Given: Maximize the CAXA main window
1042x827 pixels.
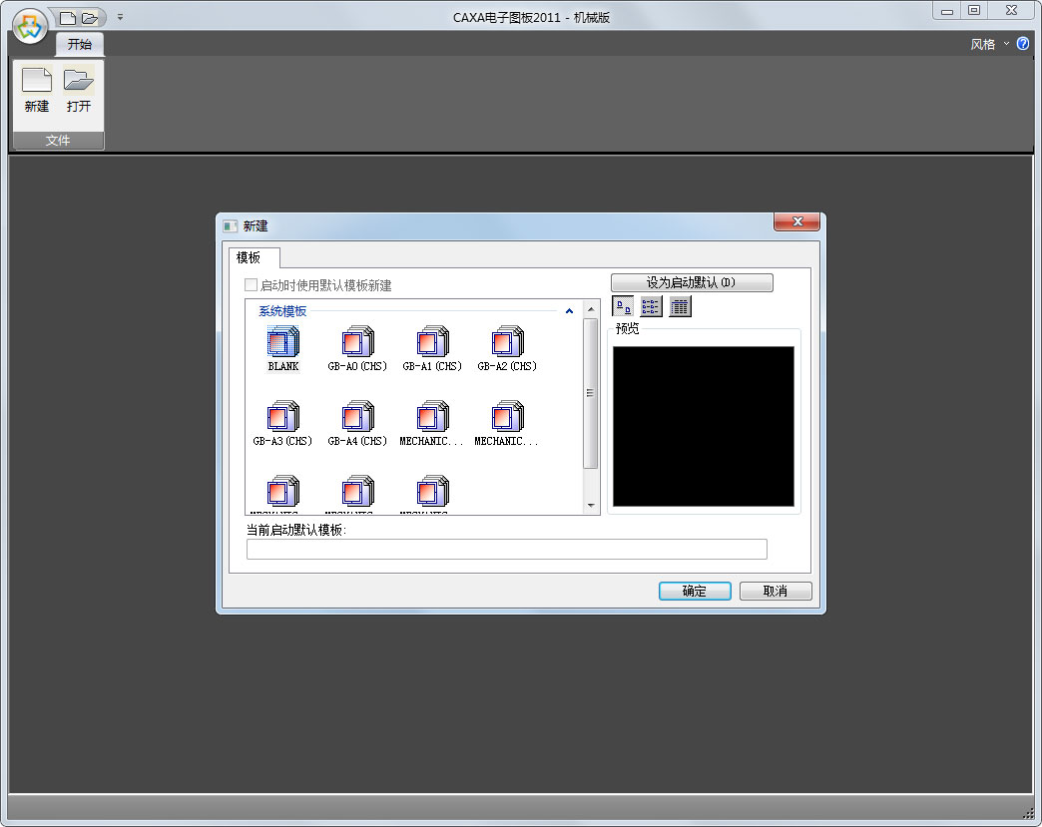Looking at the screenshot, I should click(x=974, y=11).
